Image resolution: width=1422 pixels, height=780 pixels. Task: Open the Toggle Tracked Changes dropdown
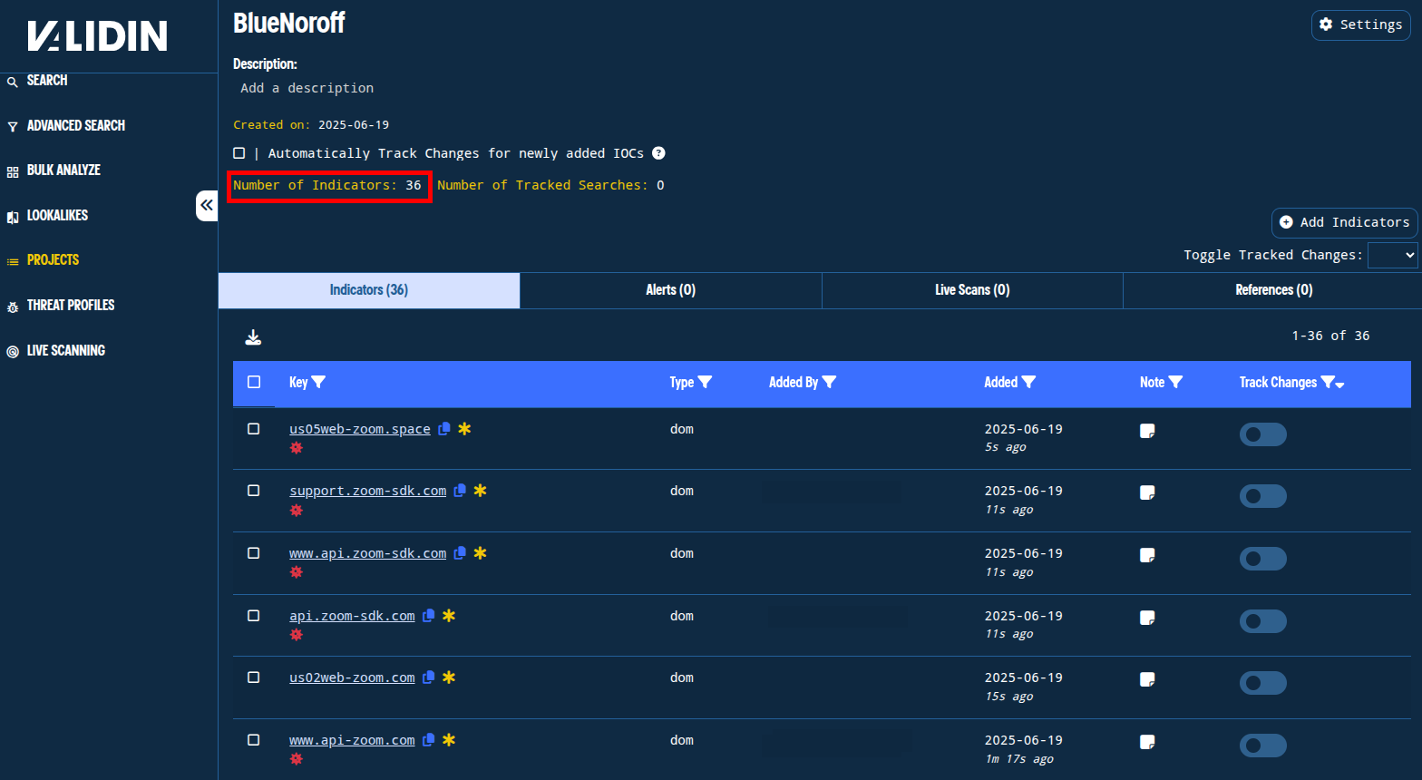(x=1392, y=255)
